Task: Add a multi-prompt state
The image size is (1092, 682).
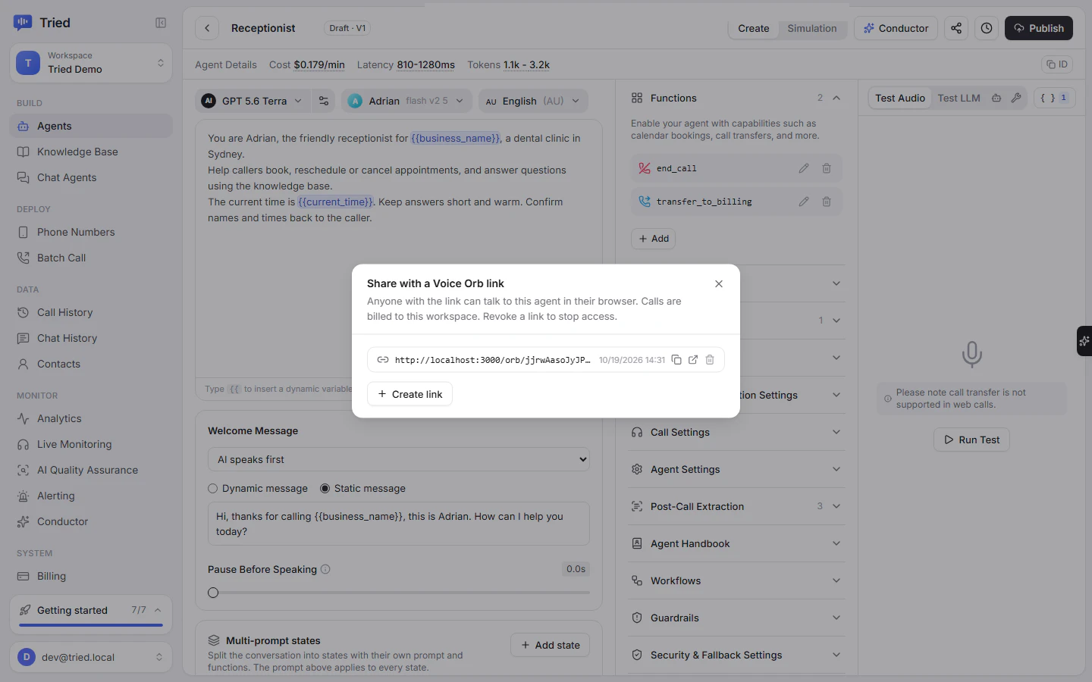Action: click(x=551, y=645)
